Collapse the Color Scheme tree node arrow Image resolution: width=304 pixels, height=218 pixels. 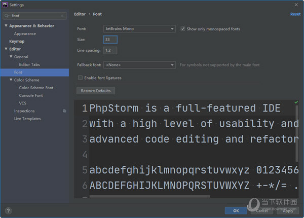tap(11, 80)
